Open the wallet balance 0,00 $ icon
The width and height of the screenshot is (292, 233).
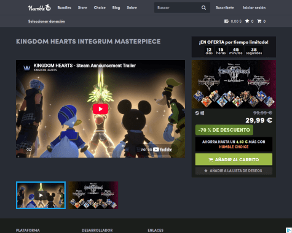(226, 21)
